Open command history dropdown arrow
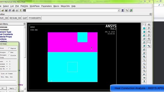The height and width of the screenshot is (92, 164). coord(118,10)
